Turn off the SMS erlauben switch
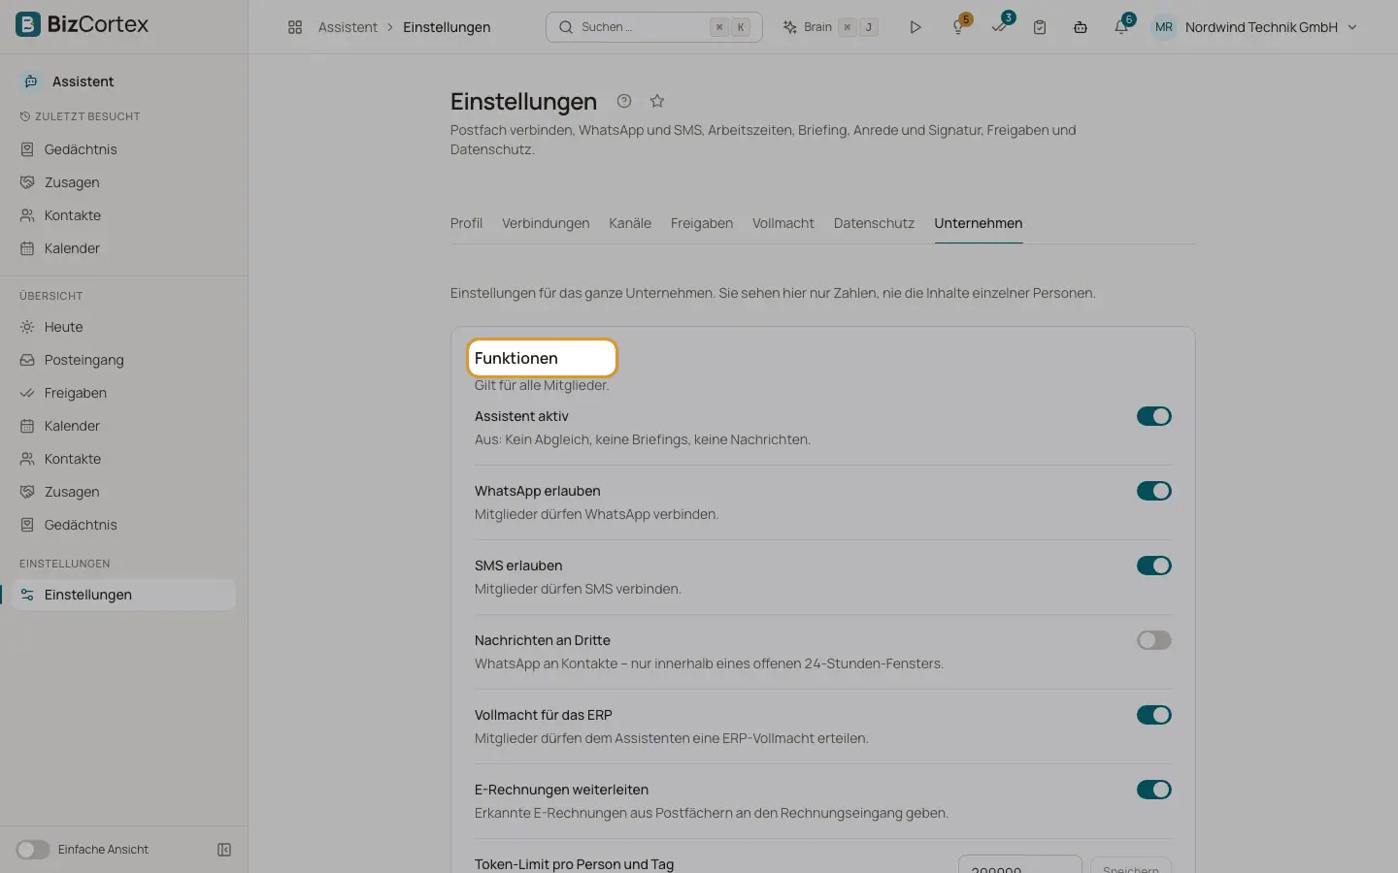Viewport: 1398px width, 873px height. point(1154,566)
